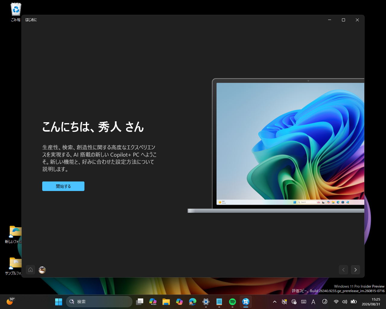Open the touch keyboard tray icon
The height and width of the screenshot is (309, 386).
tap(304, 302)
